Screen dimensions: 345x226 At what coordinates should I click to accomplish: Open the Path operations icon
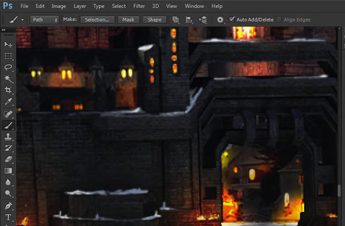(175, 20)
